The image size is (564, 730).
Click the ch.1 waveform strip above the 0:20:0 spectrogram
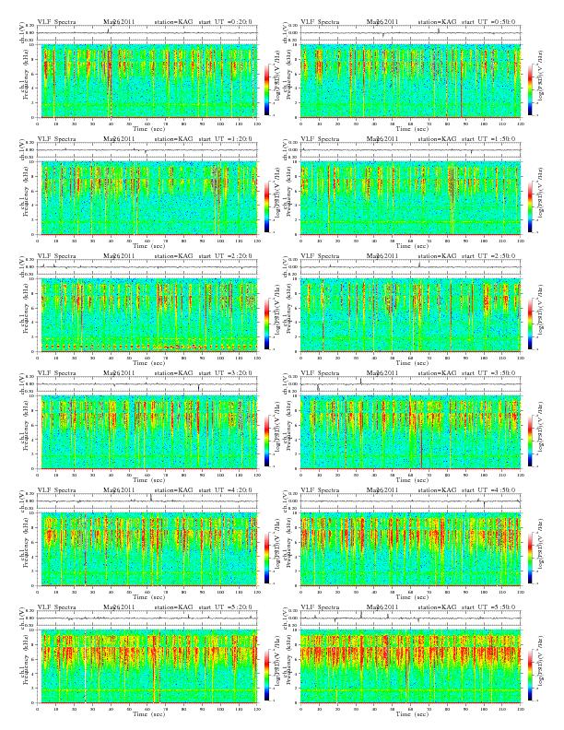coord(147,32)
